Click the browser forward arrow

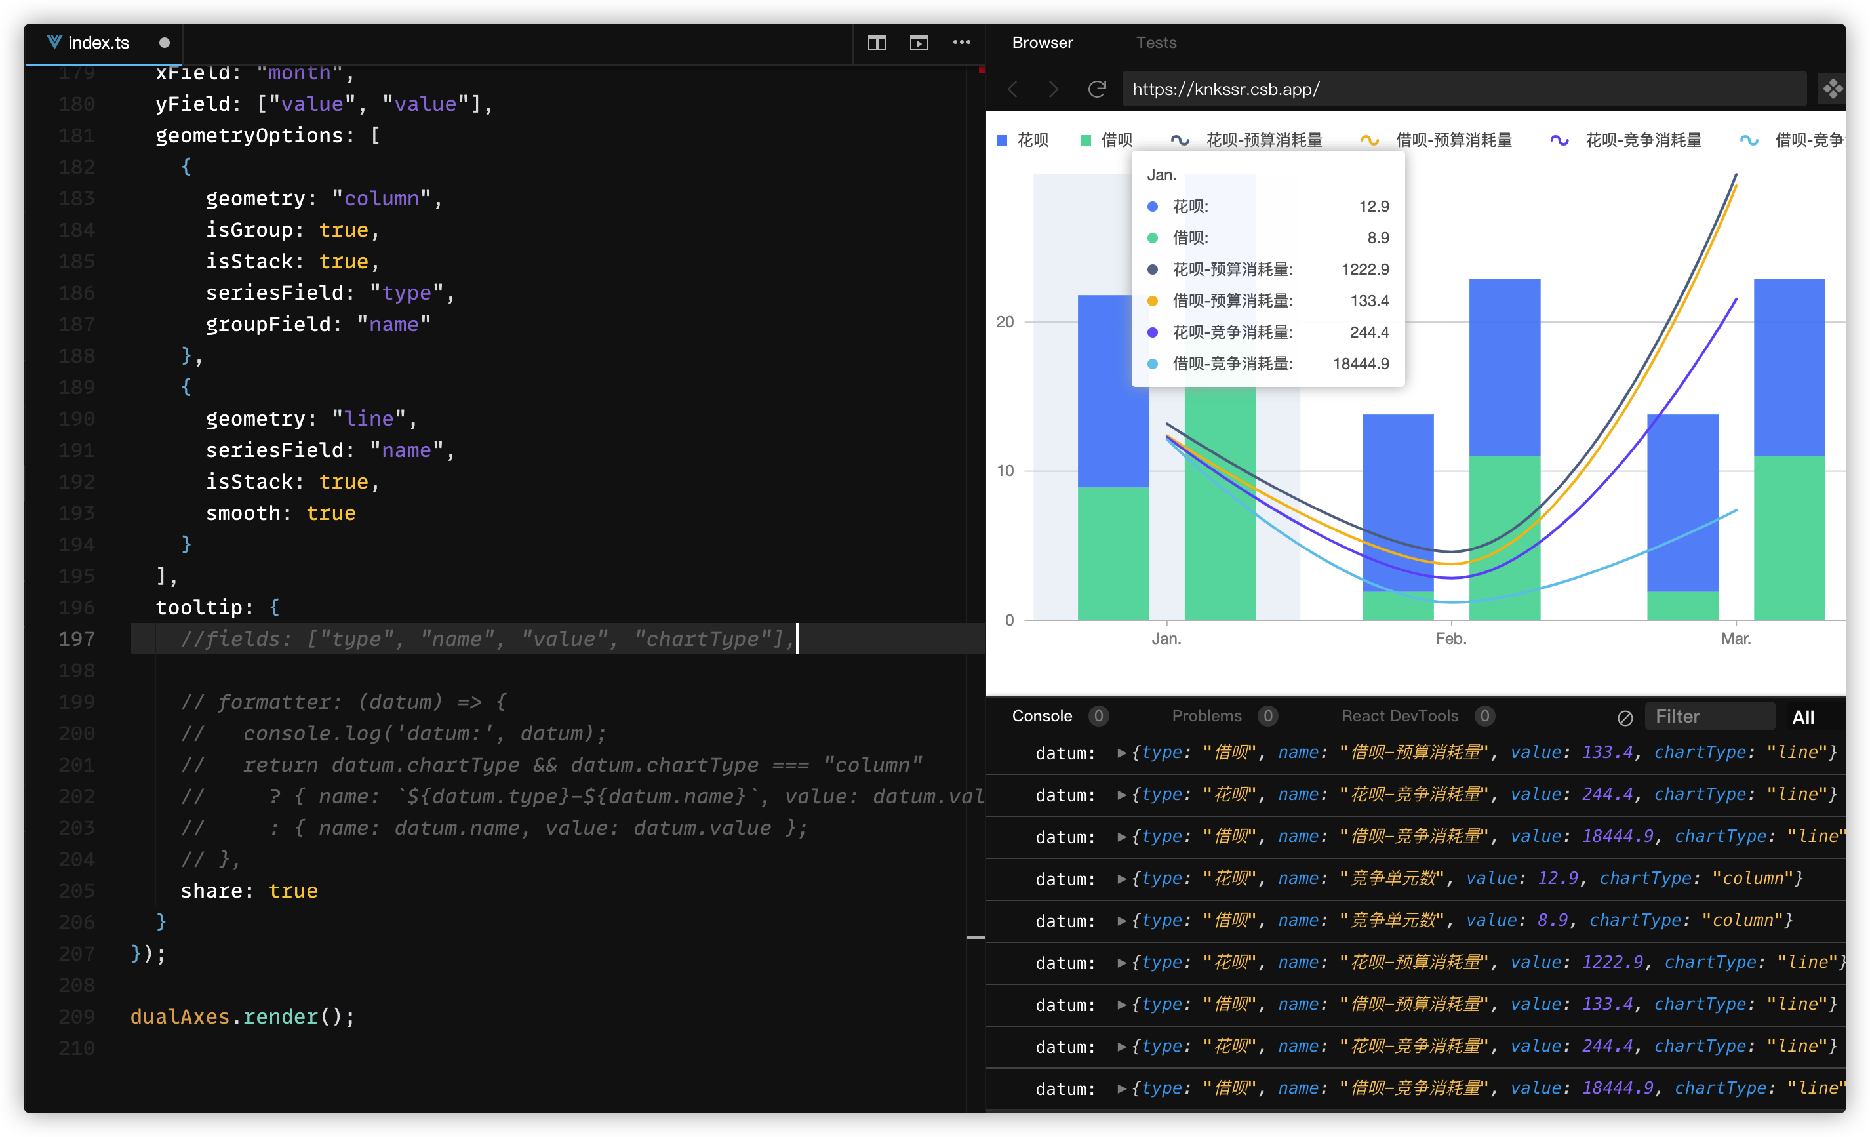coord(1054,90)
